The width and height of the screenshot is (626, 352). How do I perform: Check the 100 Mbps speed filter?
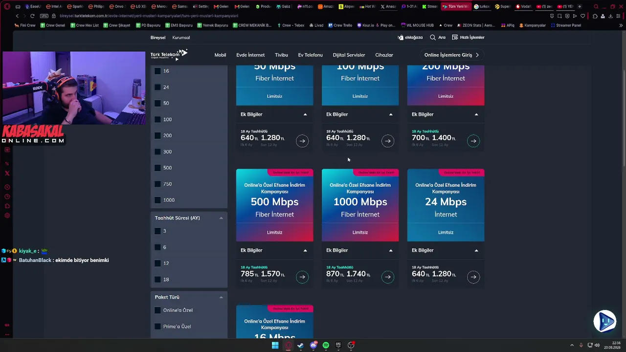tap(157, 119)
